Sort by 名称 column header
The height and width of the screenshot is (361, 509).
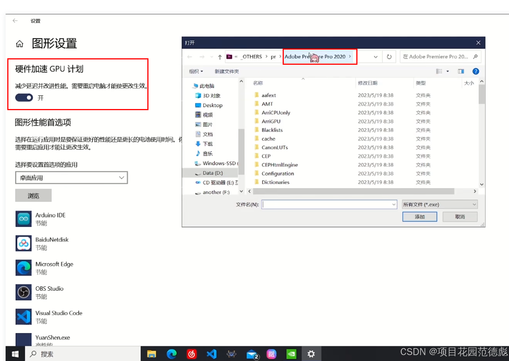pos(258,83)
